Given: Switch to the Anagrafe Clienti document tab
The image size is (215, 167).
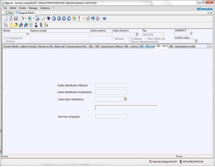Looking at the screenshot, I should pos(27,13).
